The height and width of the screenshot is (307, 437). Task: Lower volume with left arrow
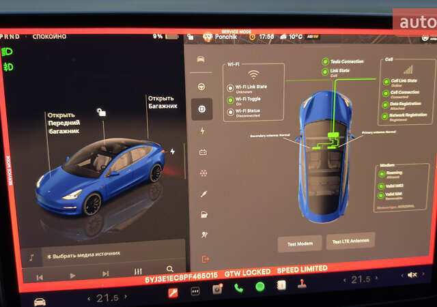[x=402, y=276]
